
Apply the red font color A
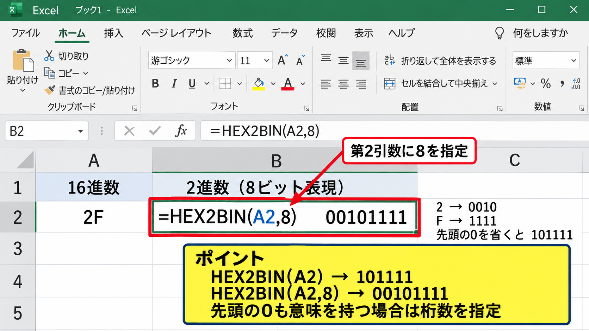click(x=288, y=84)
